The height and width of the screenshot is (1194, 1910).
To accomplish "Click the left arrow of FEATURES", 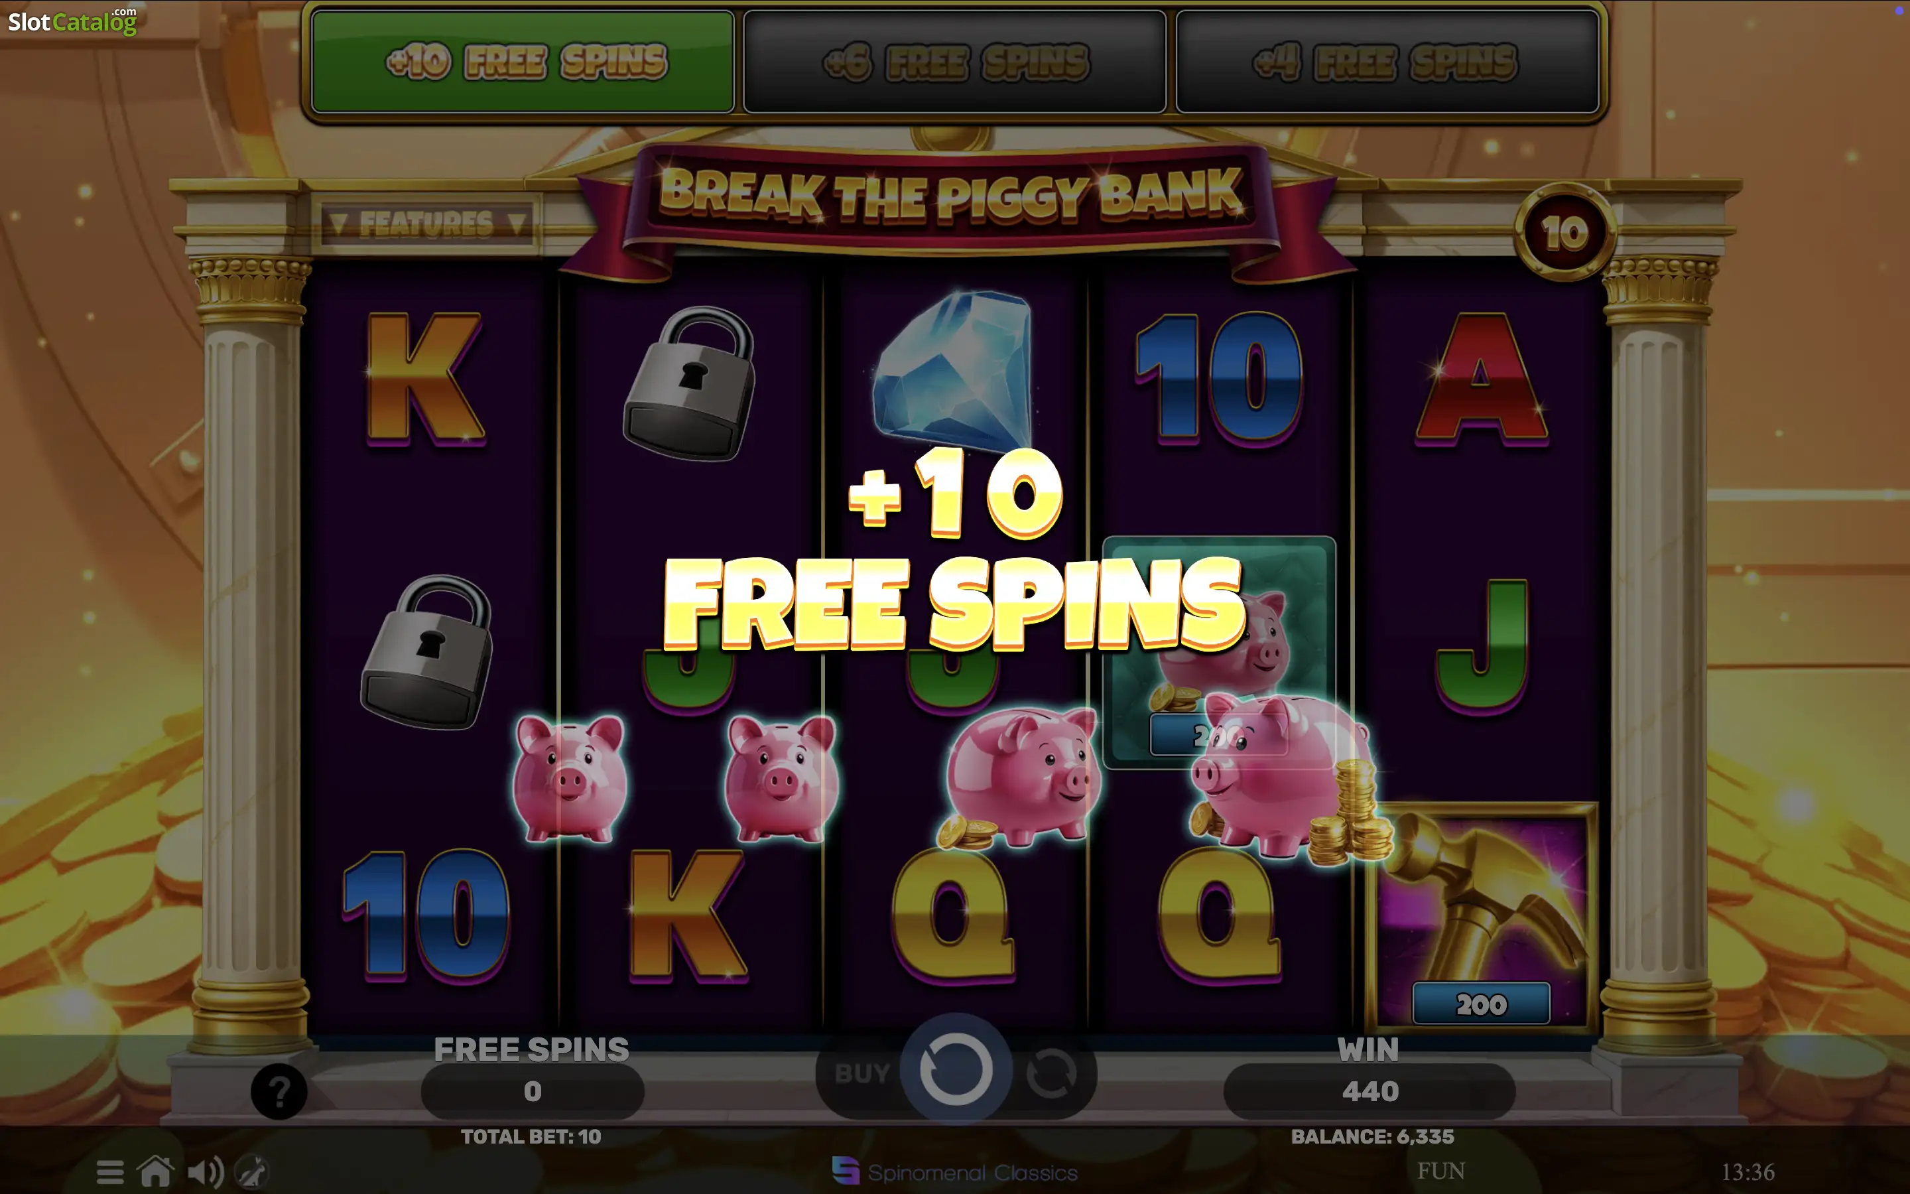I will coord(339,224).
